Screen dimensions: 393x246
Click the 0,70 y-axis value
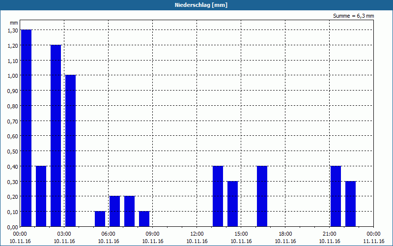[13, 121]
